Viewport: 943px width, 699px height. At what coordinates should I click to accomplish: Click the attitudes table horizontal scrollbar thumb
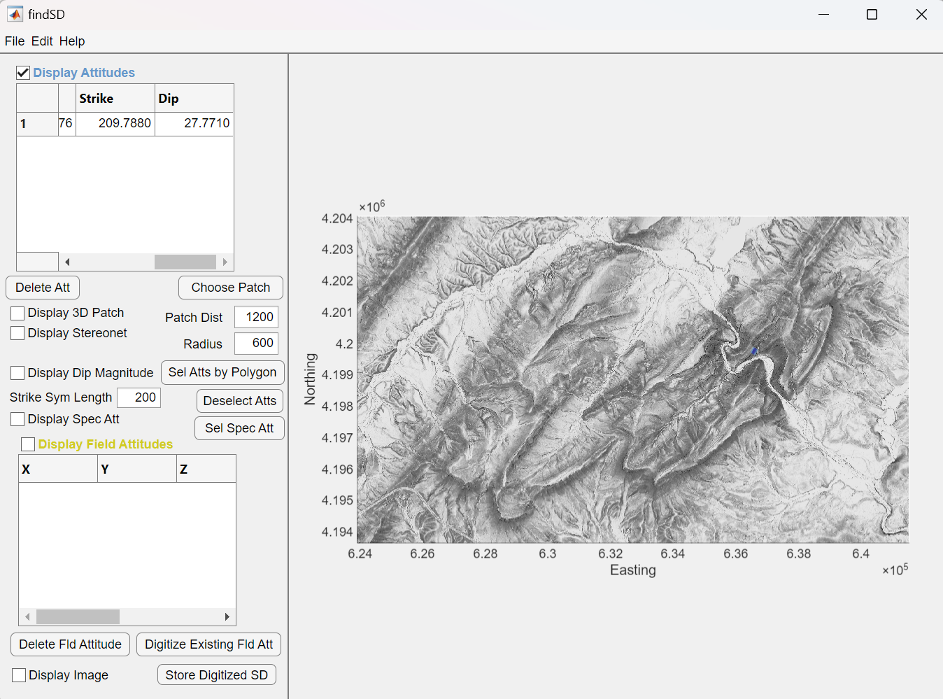[x=185, y=262]
